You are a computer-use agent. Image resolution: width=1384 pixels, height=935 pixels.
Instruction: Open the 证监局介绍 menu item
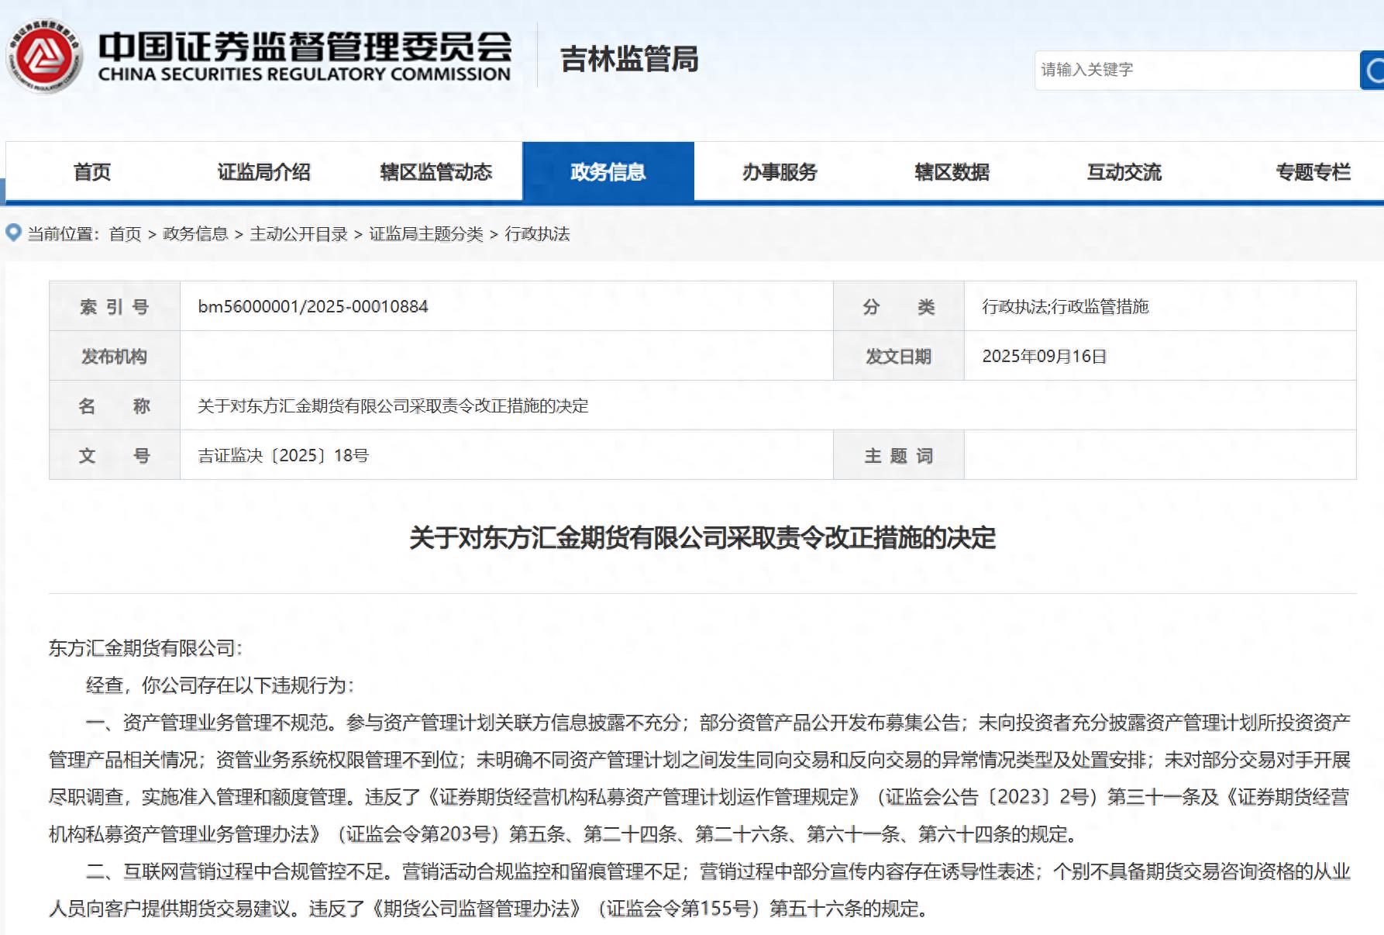point(264,172)
